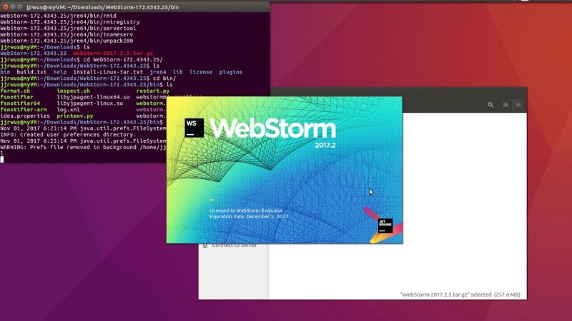Click the red WebStorm-2017.2.5.tar.gz name in terminal
The width and height of the screenshot is (572, 321).
tap(113, 53)
